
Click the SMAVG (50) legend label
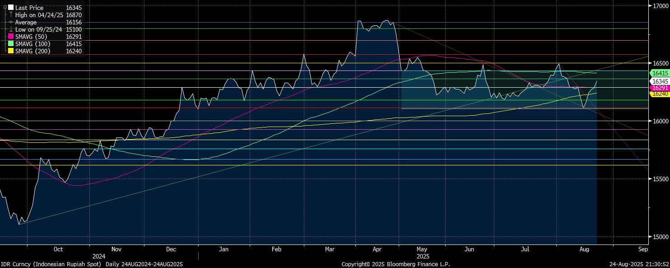[31, 37]
